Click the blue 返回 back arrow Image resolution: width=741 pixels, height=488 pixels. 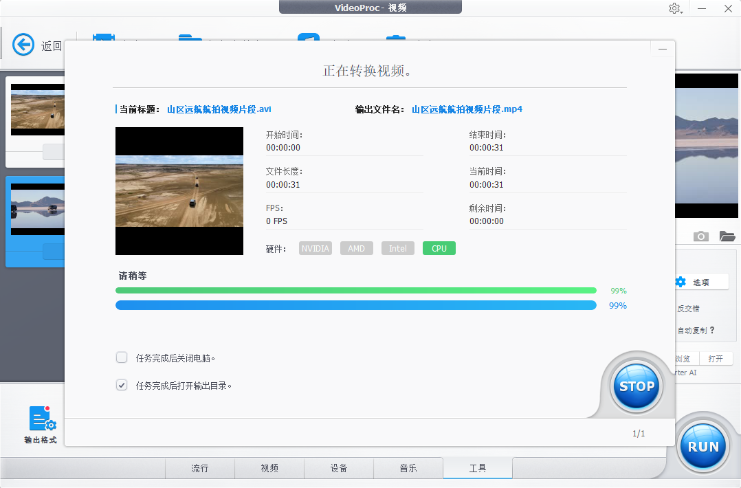point(23,44)
